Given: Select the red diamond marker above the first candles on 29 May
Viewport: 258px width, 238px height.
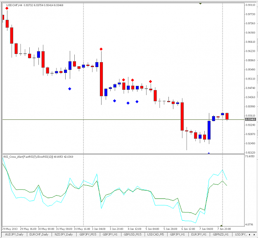Looking at the screenshot, I should point(7,8).
